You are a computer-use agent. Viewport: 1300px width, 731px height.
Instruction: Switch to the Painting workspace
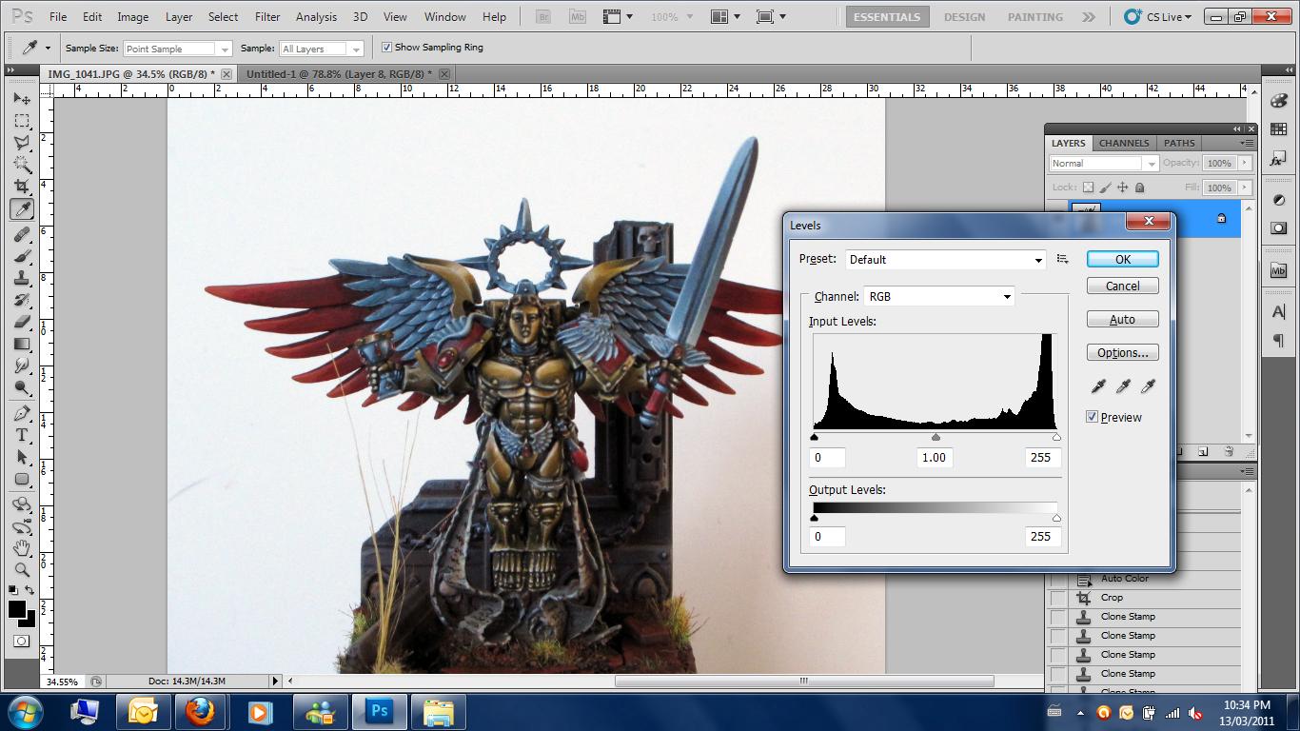tap(1035, 16)
